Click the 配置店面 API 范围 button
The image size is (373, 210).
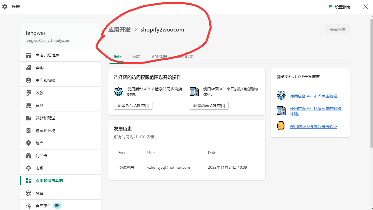[209, 106]
